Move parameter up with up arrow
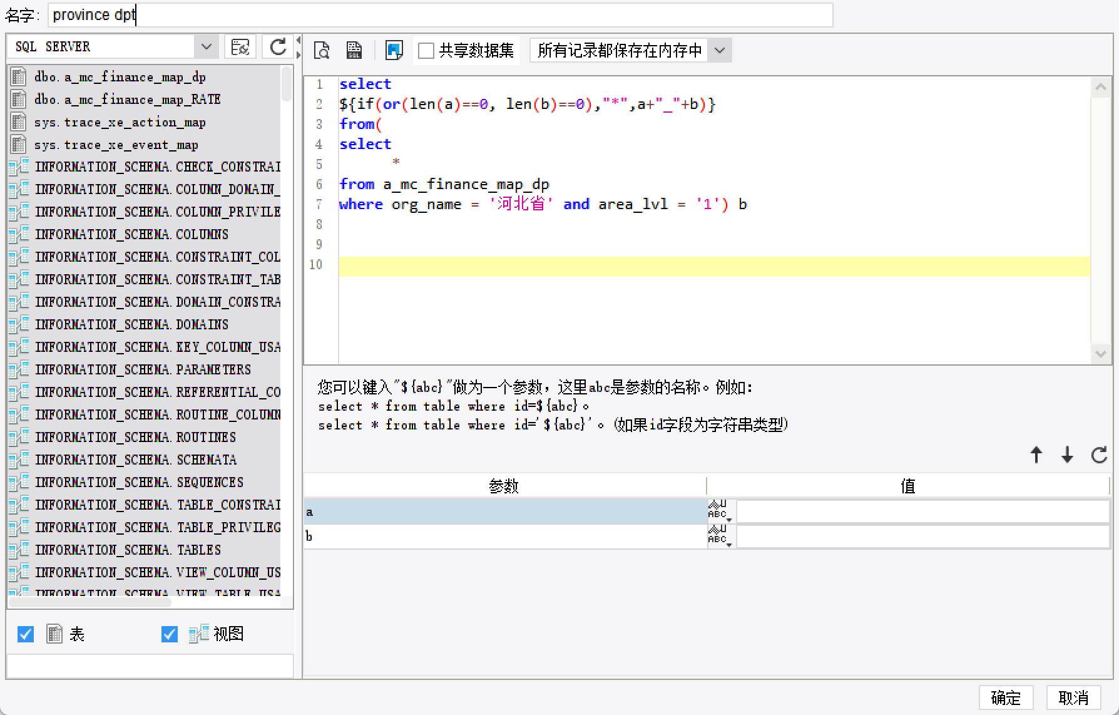 (x=1036, y=455)
